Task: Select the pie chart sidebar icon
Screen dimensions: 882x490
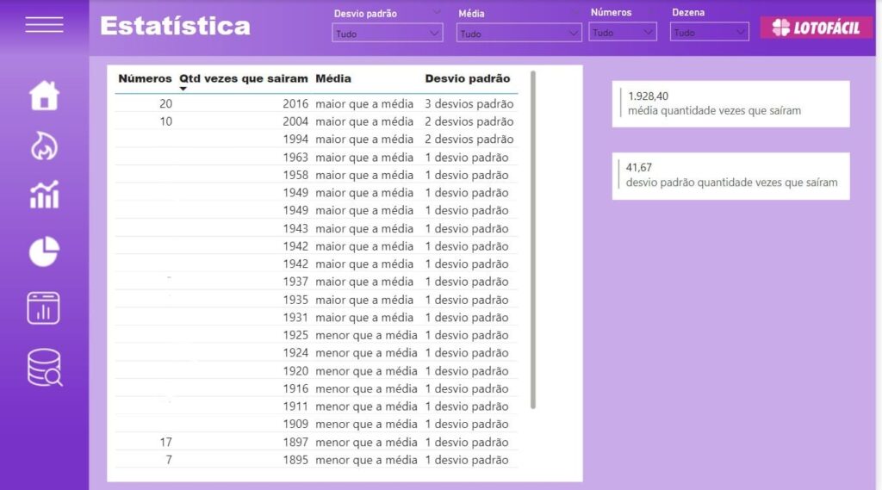Action: coord(44,251)
